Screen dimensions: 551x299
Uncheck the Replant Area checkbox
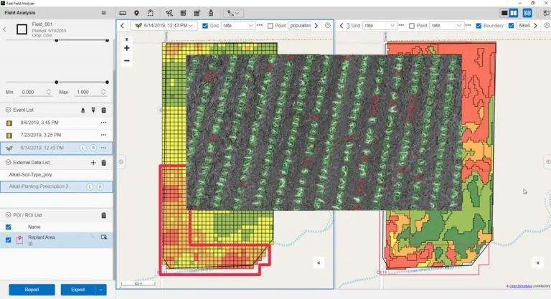click(9, 239)
